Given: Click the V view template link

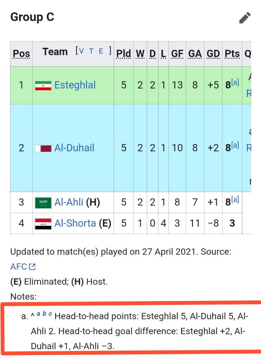Looking at the screenshot, I should [x=81, y=51].
